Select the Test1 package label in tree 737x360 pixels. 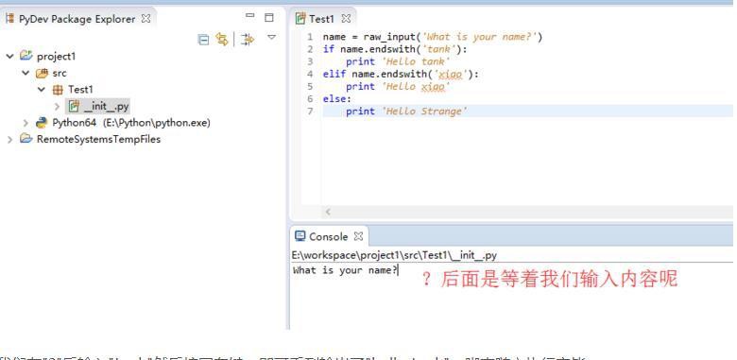click(80, 90)
